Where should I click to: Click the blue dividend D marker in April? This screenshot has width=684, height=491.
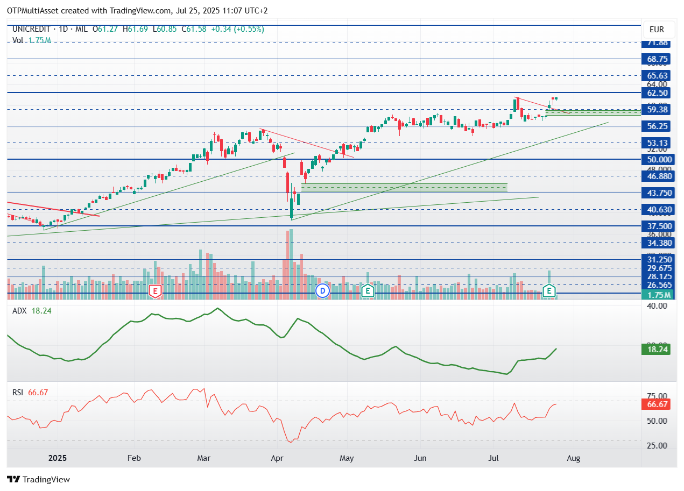322,291
